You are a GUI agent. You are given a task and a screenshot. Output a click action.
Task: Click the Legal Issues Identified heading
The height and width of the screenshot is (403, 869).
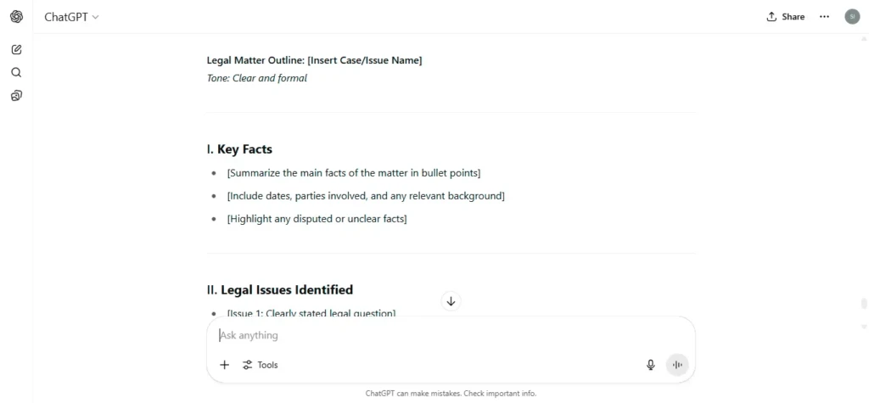click(x=280, y=289)
